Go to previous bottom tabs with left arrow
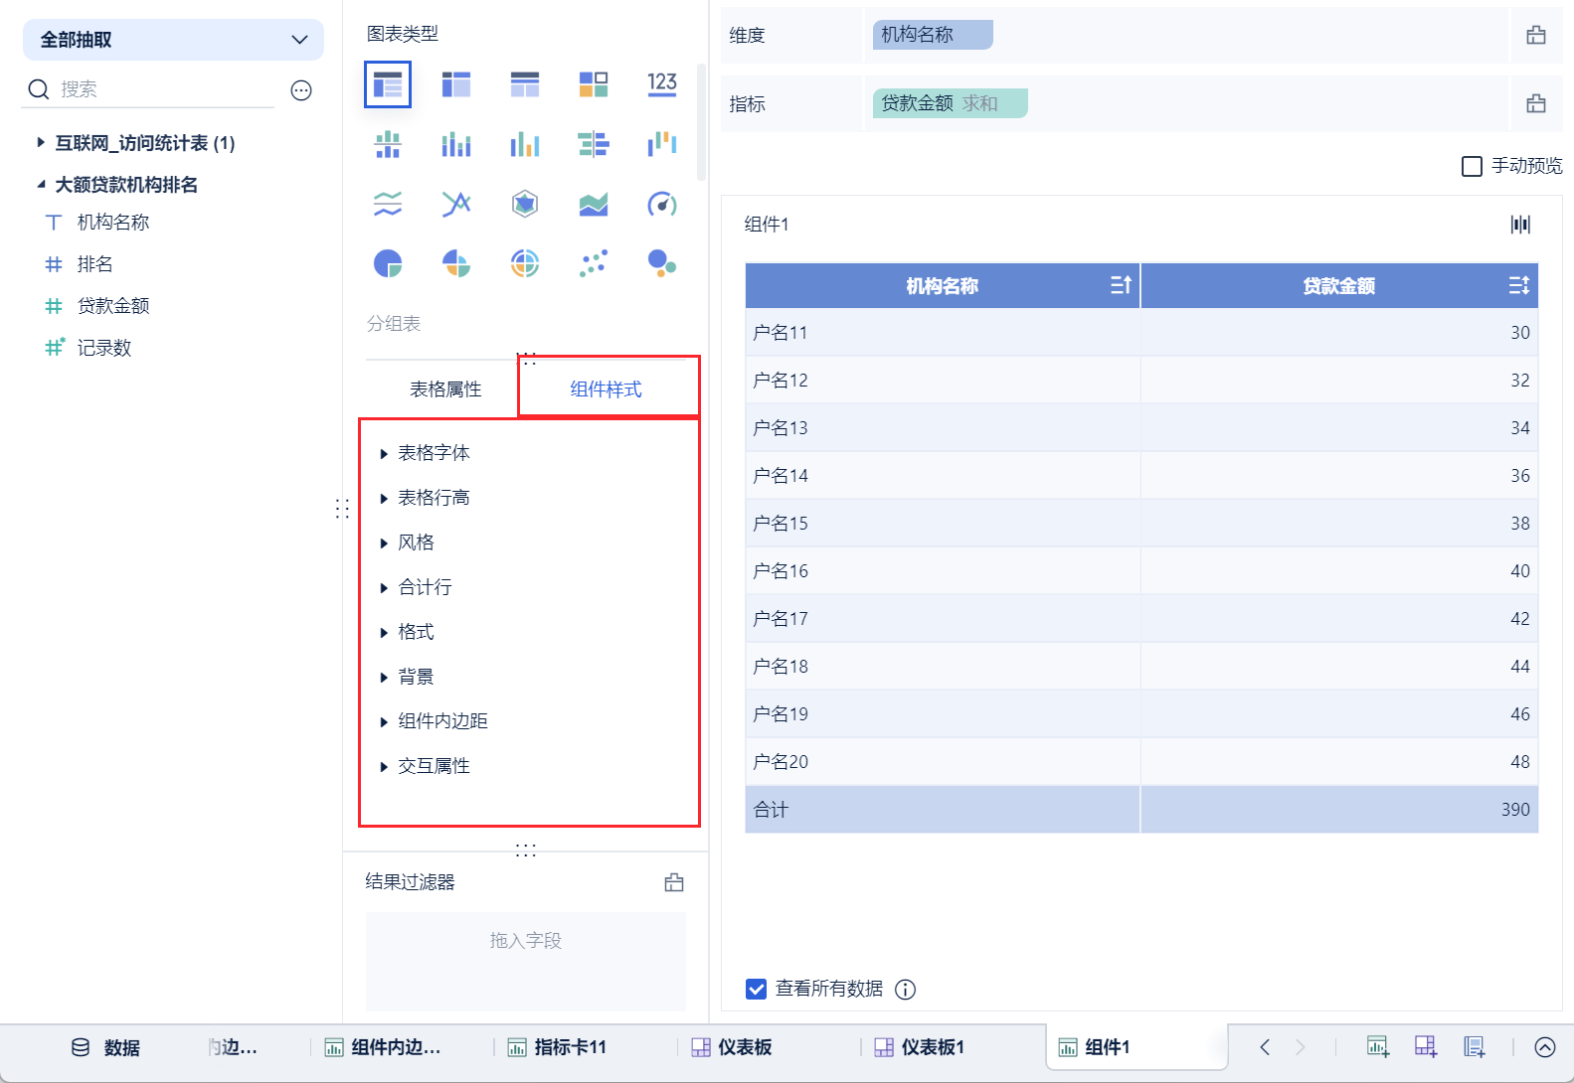This screenshot has width=1574, height=1083. (1265, 1046)
